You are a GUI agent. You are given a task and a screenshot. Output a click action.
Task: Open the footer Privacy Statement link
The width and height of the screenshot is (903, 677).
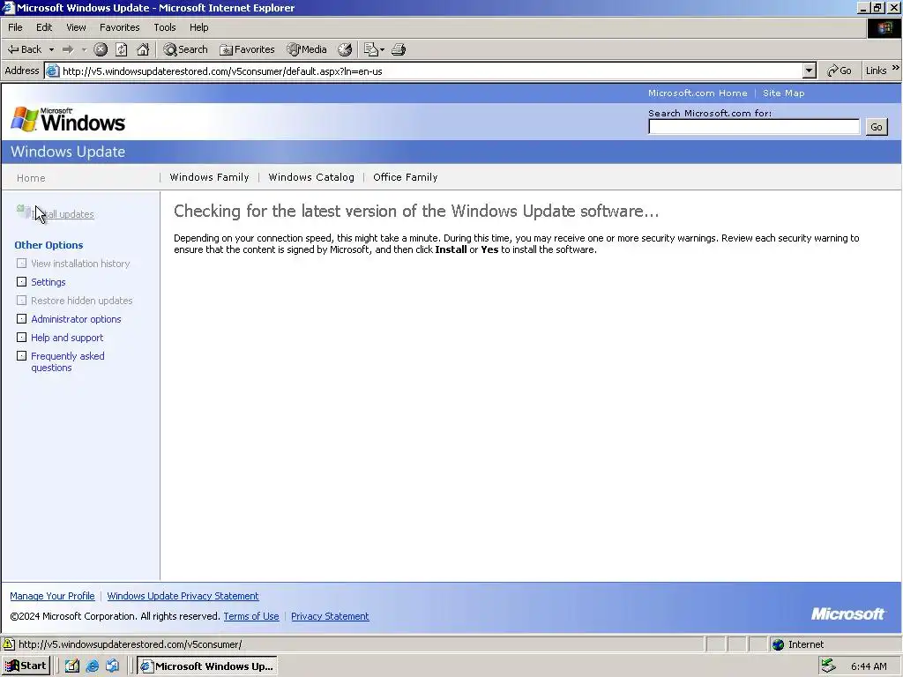coord(330,616)
